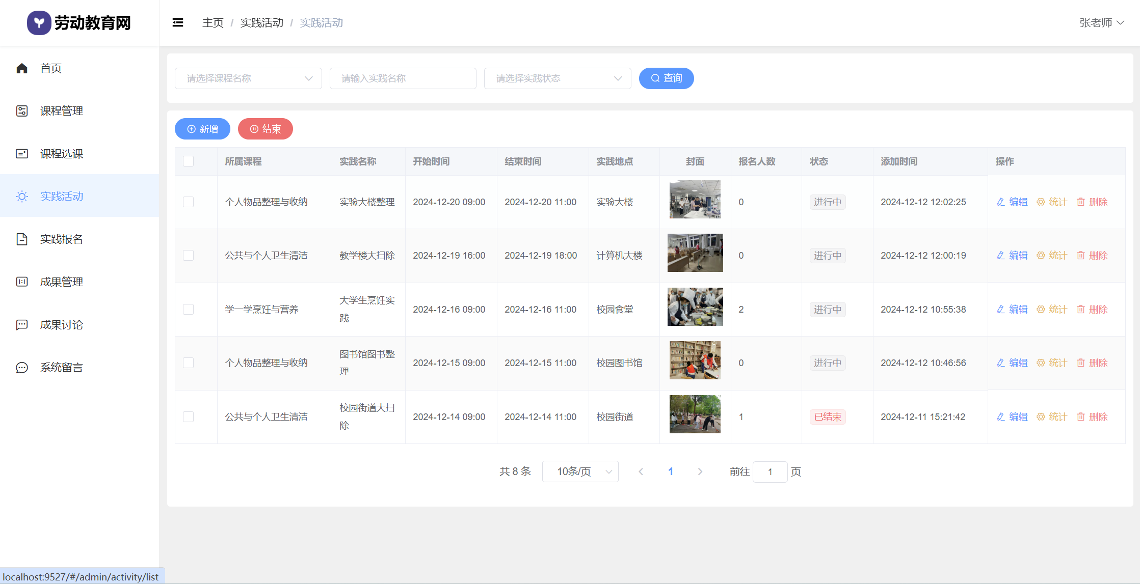Select checkbox for 大学生烹饪实践 row

(x=188, y=310)
